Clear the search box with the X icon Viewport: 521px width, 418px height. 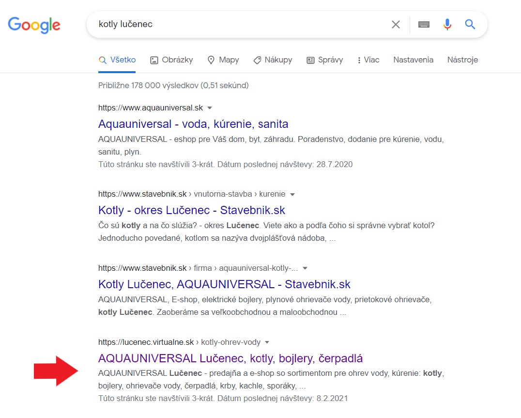pos(396,24)
